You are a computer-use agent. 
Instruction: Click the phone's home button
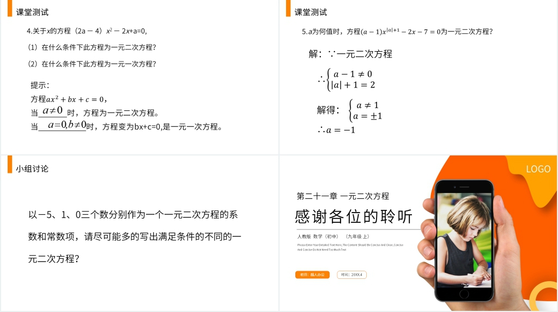(x=464, y=294)
